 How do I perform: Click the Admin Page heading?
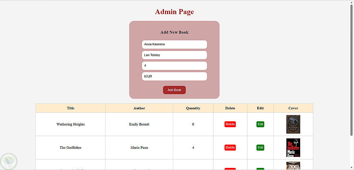tap(174, 12)
